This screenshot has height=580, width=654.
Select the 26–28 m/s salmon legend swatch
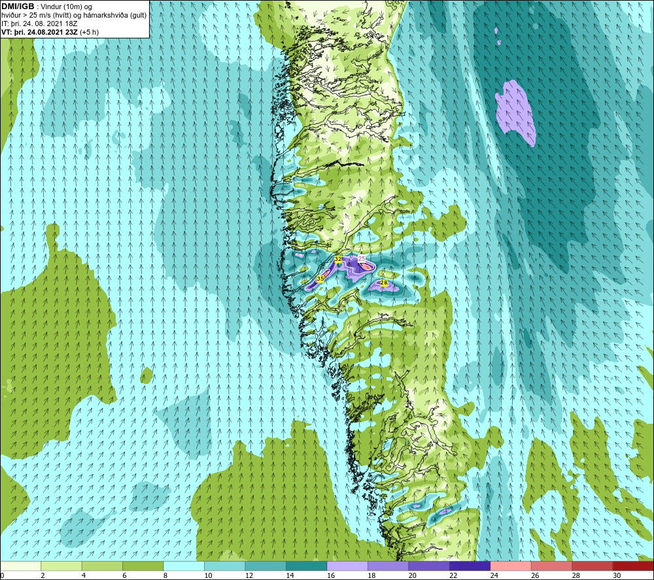coord(552,566)
